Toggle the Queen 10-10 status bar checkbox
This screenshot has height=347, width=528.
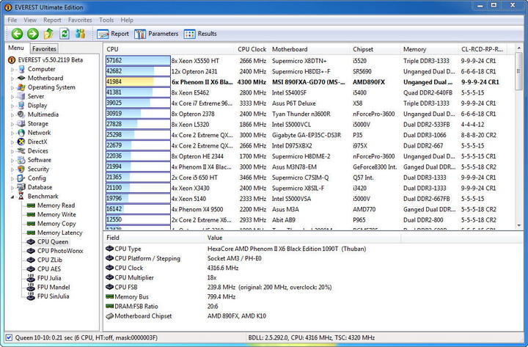[10, 337]
